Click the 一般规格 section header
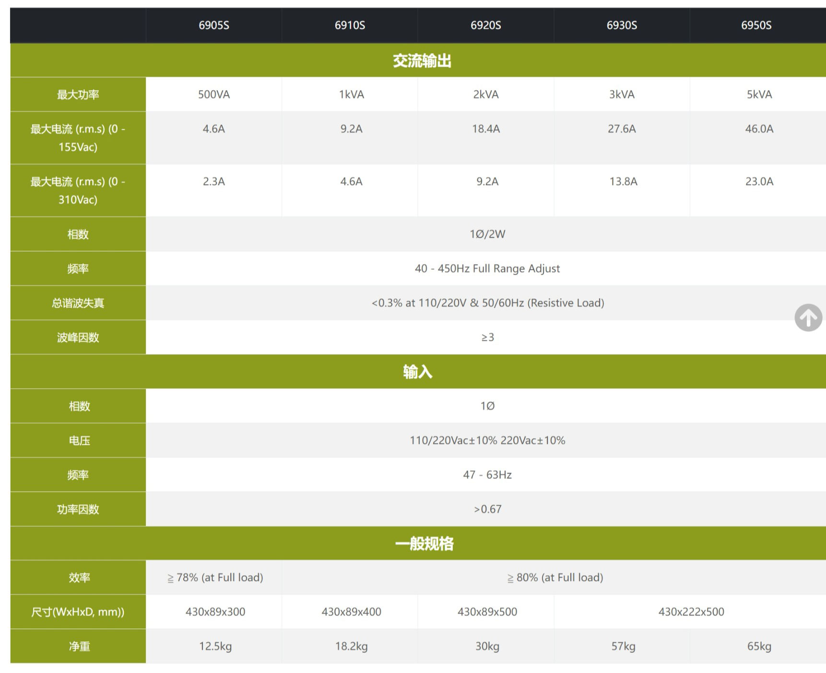 pos(424,544)
